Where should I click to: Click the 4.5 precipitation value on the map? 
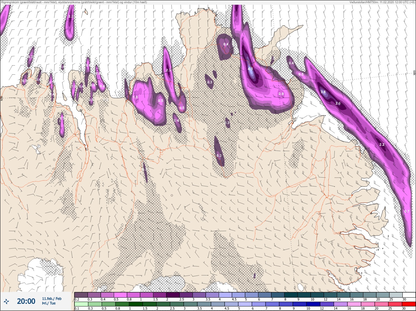250,69
